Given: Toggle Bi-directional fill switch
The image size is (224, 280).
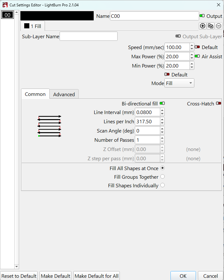Looking at the screenshot, I should coord(162,104).
